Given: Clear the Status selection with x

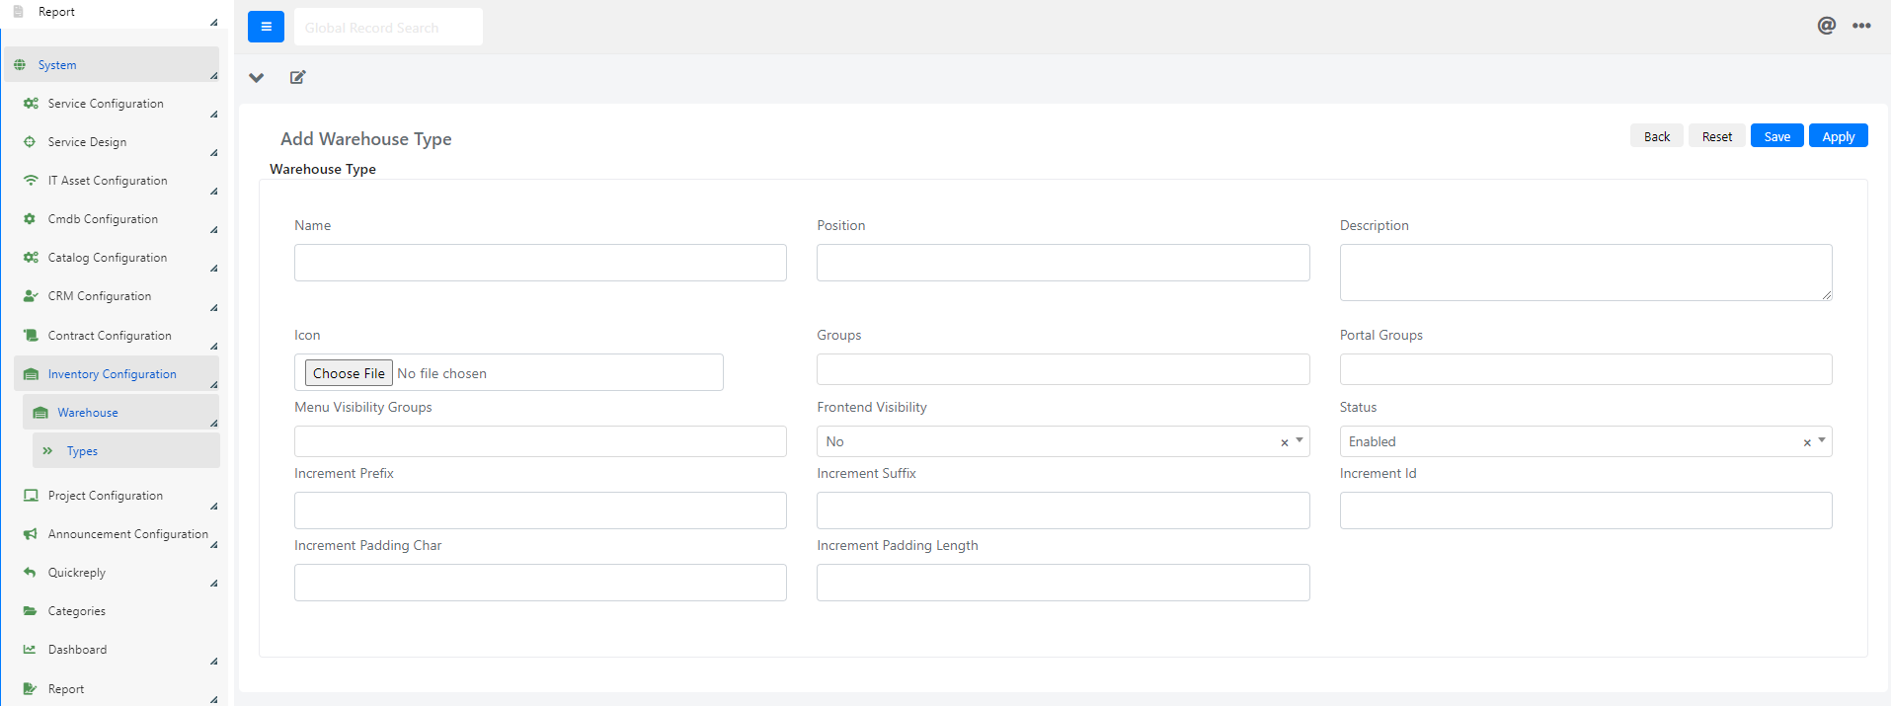Looking at the screenshot, I should point(1807,442).
